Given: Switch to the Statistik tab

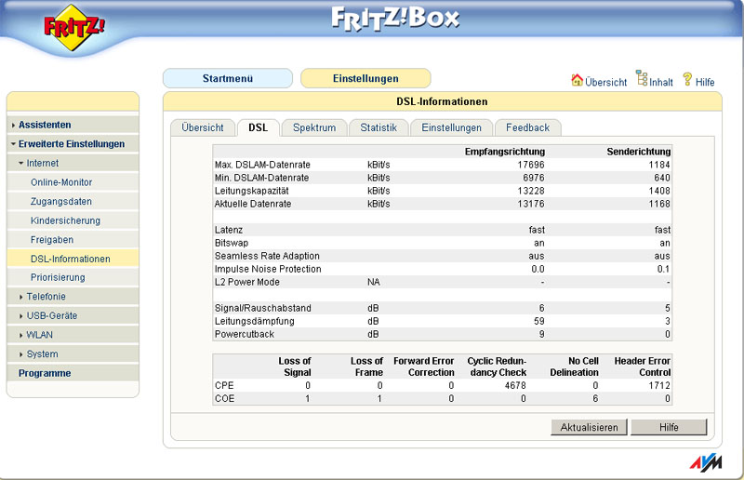Looking at the screenshot, I should (x=379, y=127).
